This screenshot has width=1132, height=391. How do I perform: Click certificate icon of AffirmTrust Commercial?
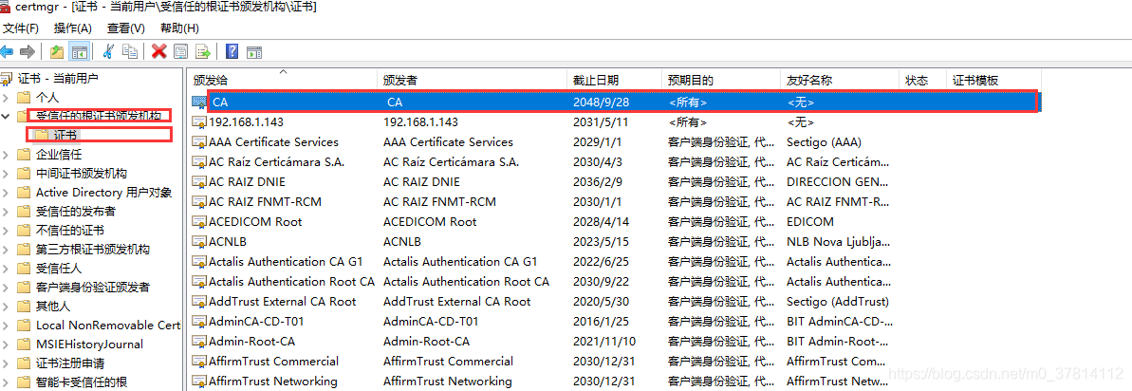click(199, 362)
